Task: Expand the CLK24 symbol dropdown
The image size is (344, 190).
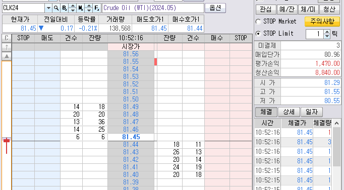Action: 48,8
